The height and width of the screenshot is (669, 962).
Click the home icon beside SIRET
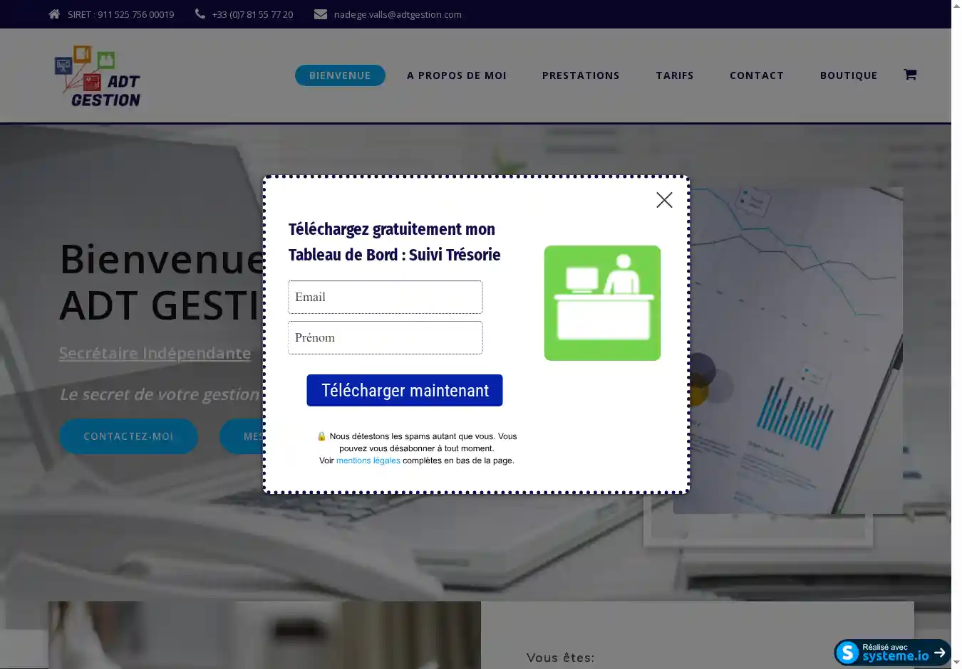(x=54, y=14)
